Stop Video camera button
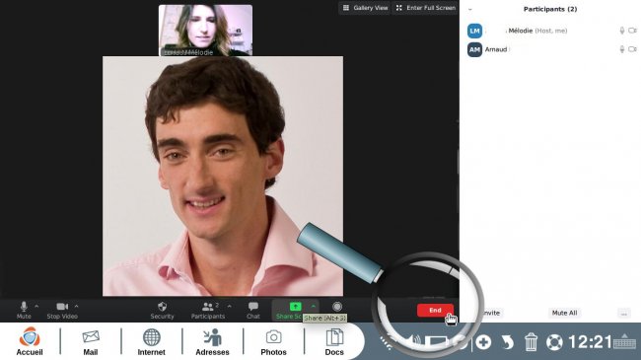 click(62, 310)
